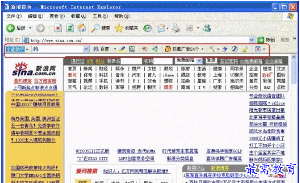
Task: Click the 登录名 username input field
Action: coord(131,61)
